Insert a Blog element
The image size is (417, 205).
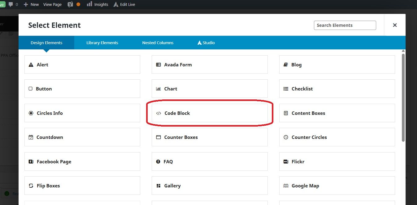click(x=337, y=65)
